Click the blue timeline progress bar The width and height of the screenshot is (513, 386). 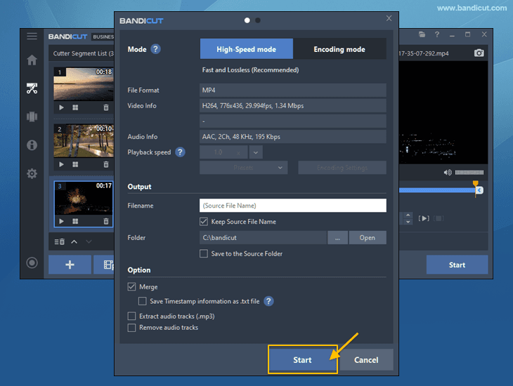tap(436, 190)
